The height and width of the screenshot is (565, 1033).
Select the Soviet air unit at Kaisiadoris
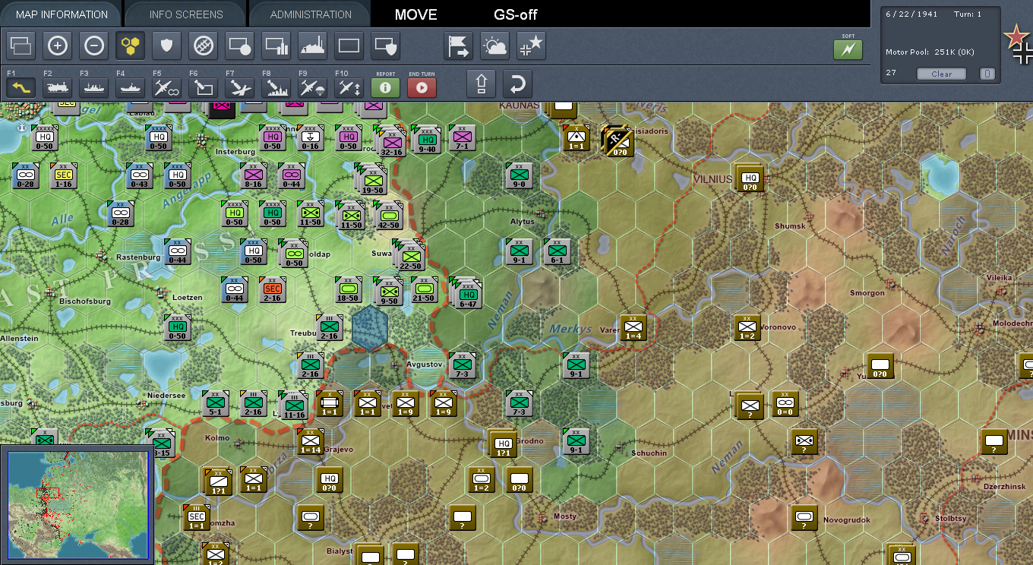click(618, 140)
